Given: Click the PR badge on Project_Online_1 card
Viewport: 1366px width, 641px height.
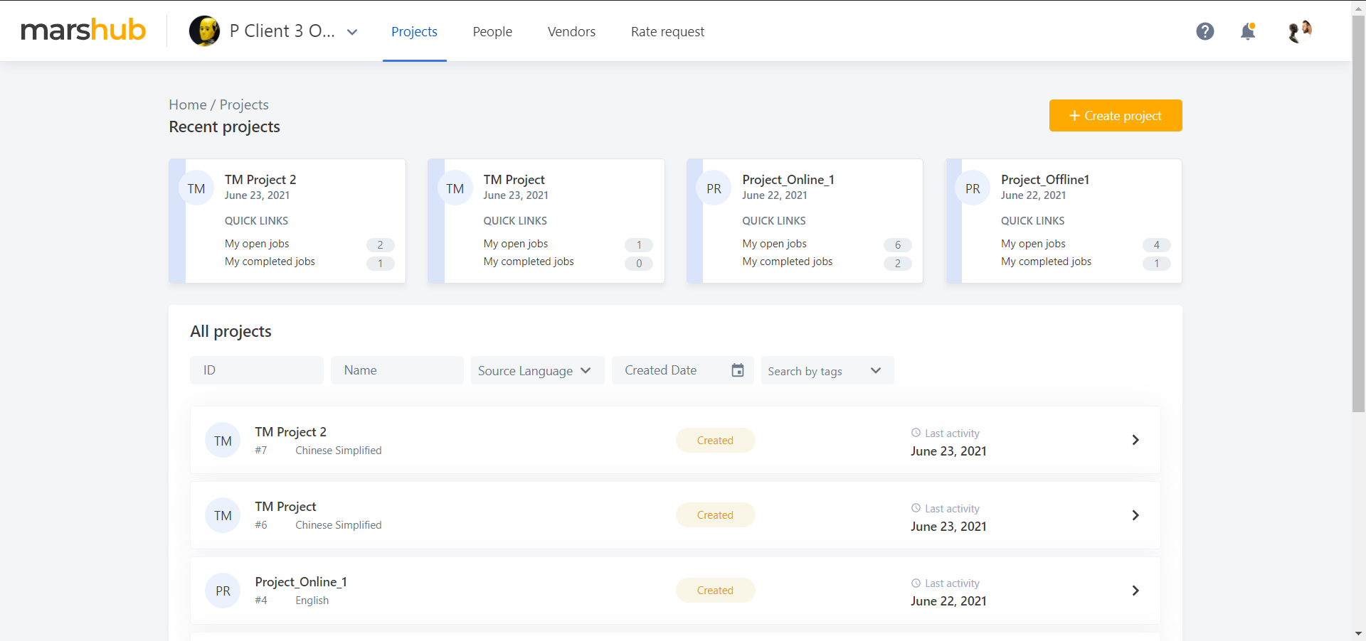Looking at the screenshot, I should point(714,188).
